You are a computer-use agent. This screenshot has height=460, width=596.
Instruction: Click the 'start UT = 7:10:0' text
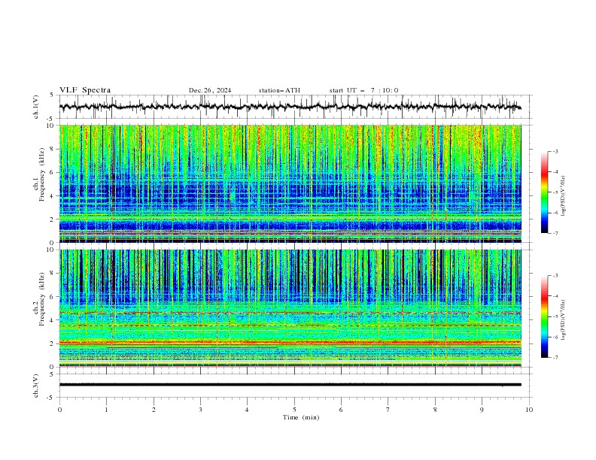tap(363, 90)
